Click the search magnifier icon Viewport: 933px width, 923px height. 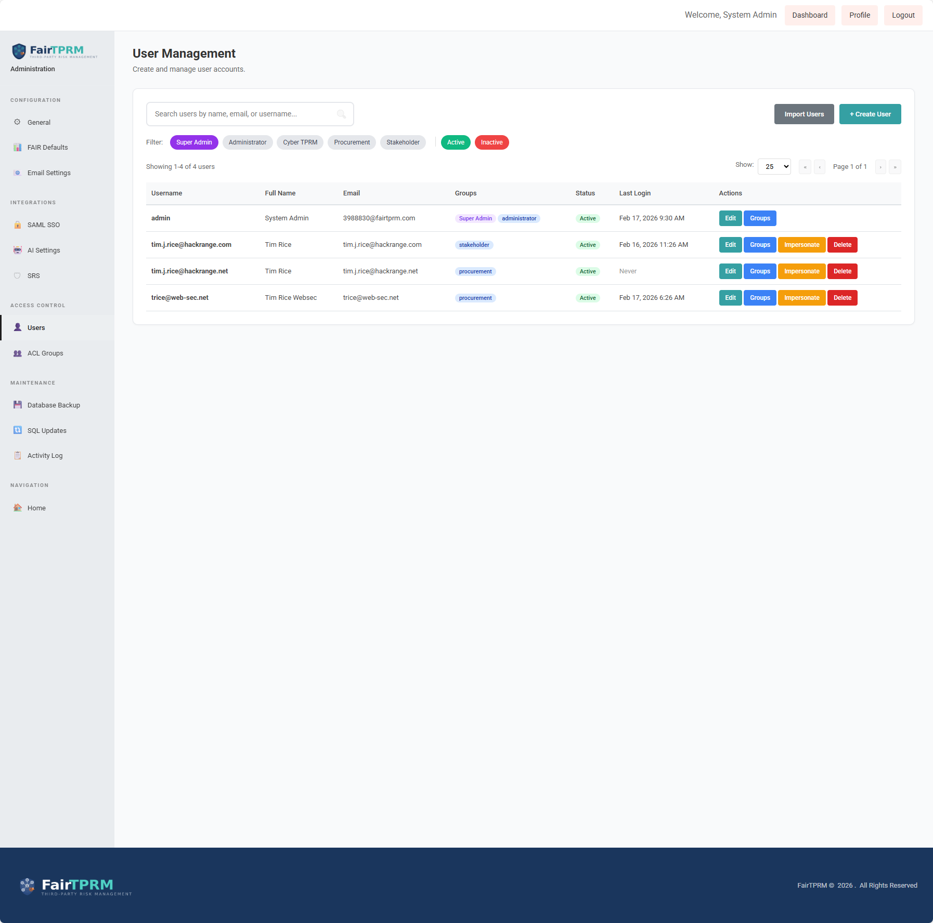(341, 114)
